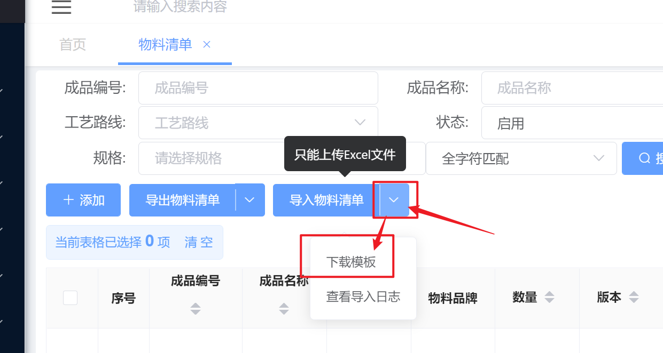Expand the 导入物料清单 arrow dropdown
663x353 pixels.
(394, 200)
